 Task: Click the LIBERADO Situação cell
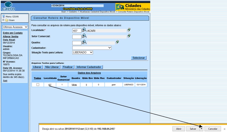point(129,85)
